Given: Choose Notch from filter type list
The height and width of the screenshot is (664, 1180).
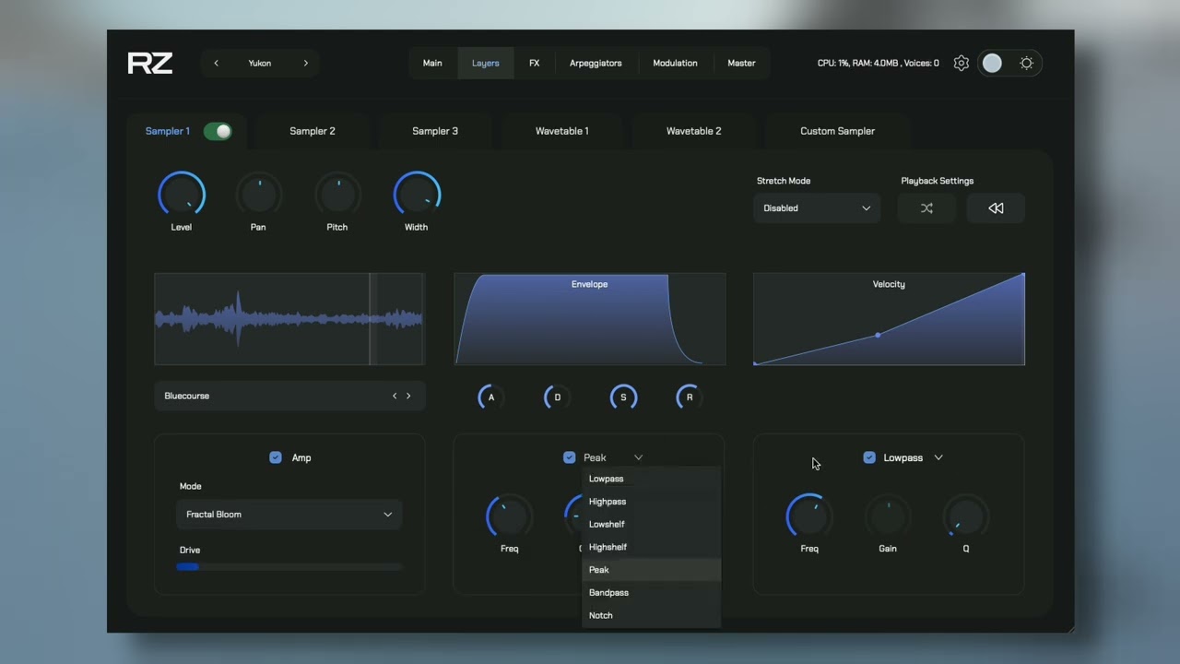Looking at the screenshot, I should point(651,615).
